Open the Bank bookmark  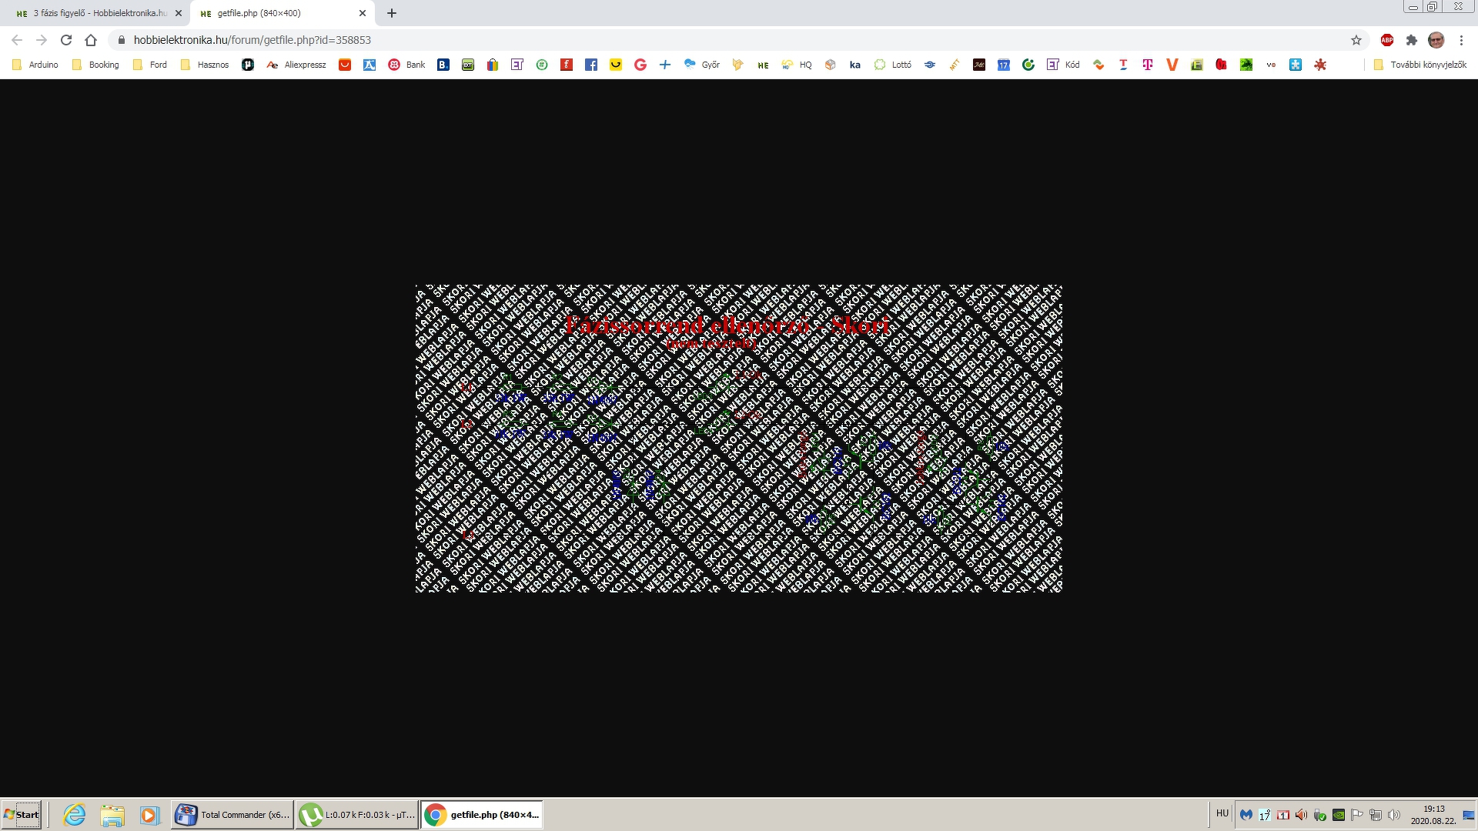click(x=407, y=65)
